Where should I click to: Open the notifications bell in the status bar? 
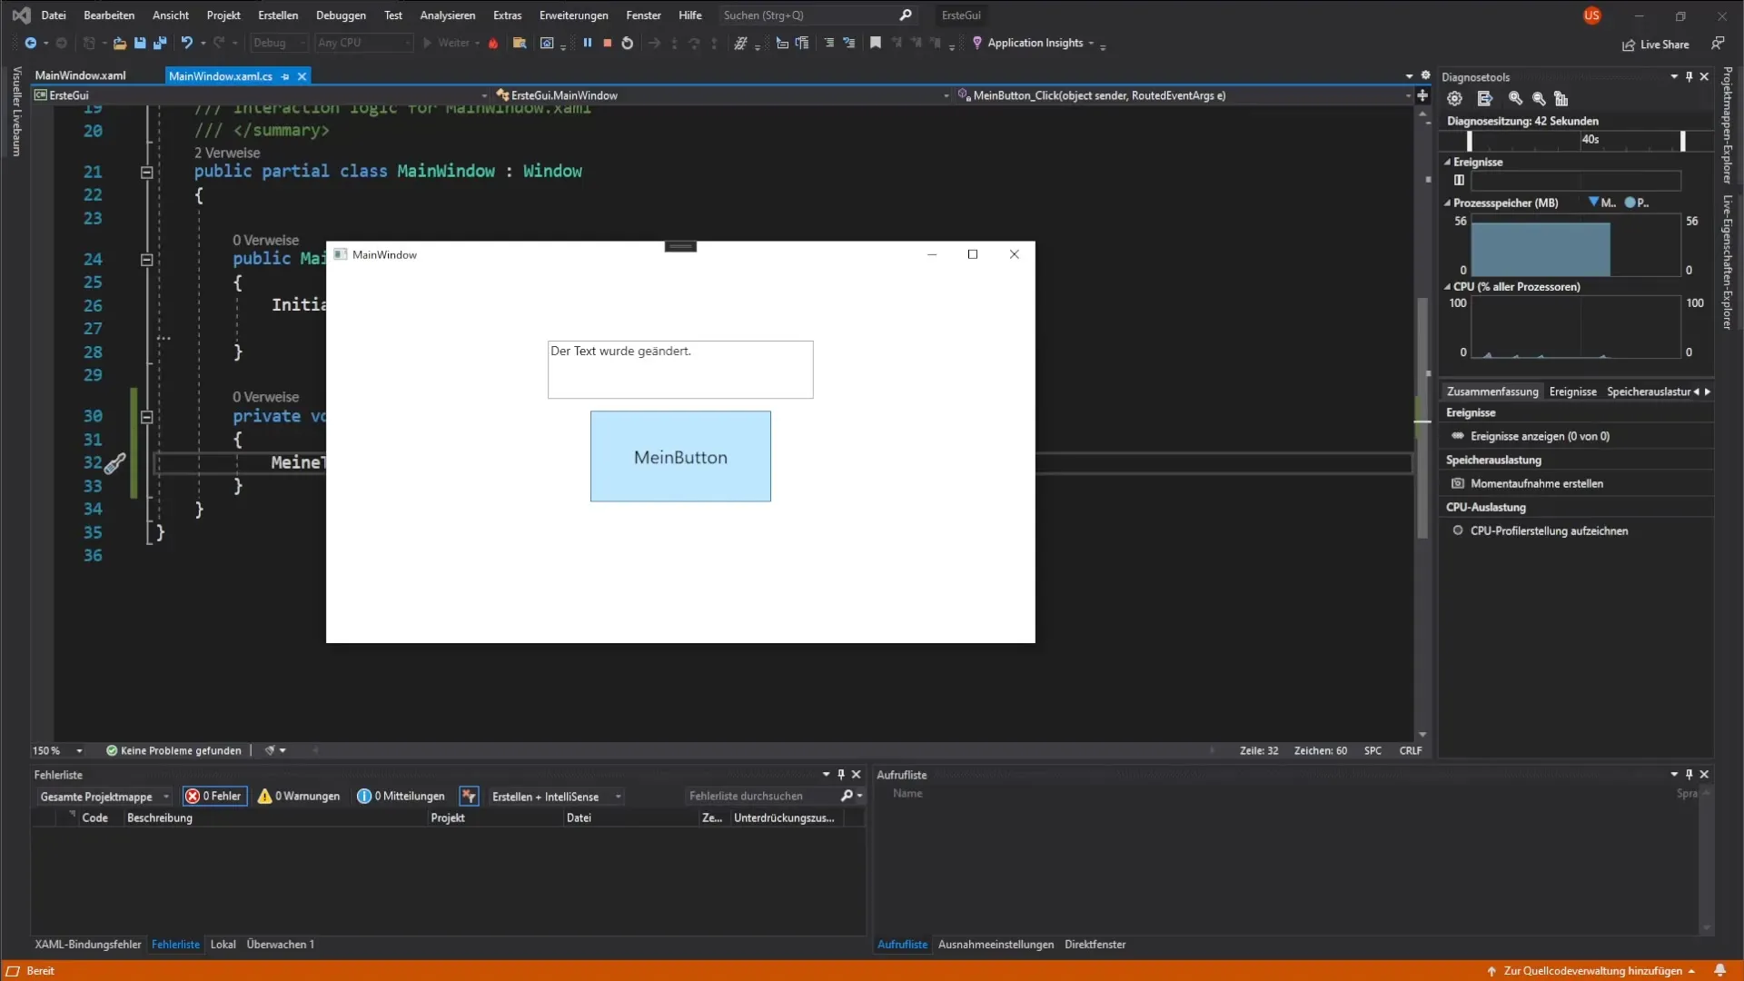click(x=1719, y=970)
